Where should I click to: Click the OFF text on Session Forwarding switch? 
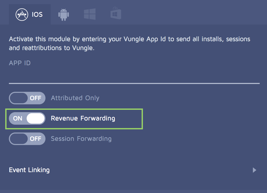pyautogui.click(x=36, y=139)
